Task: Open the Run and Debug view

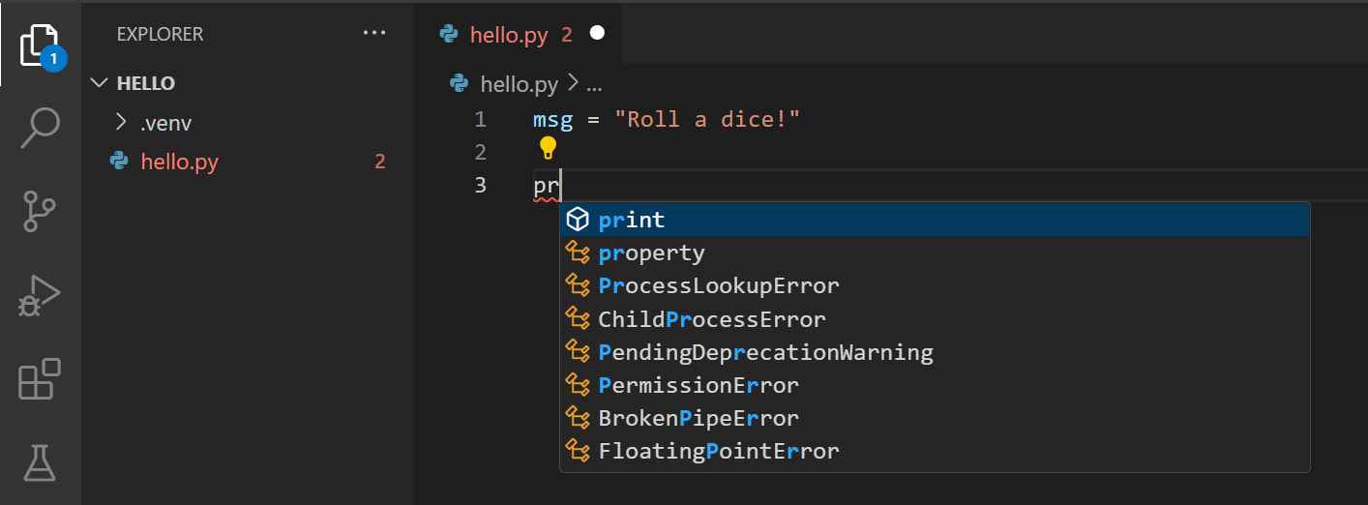Action: (x=41, y=297)
